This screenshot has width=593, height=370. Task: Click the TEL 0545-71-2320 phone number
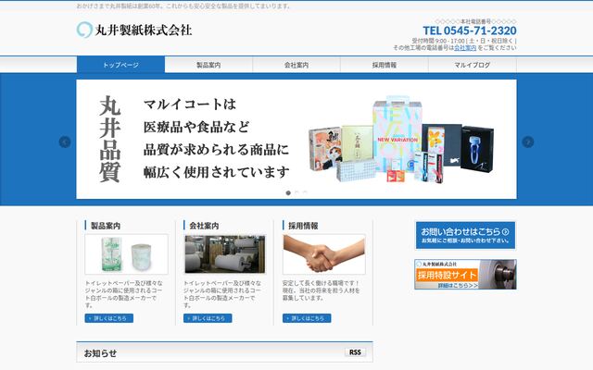[470, 31]
